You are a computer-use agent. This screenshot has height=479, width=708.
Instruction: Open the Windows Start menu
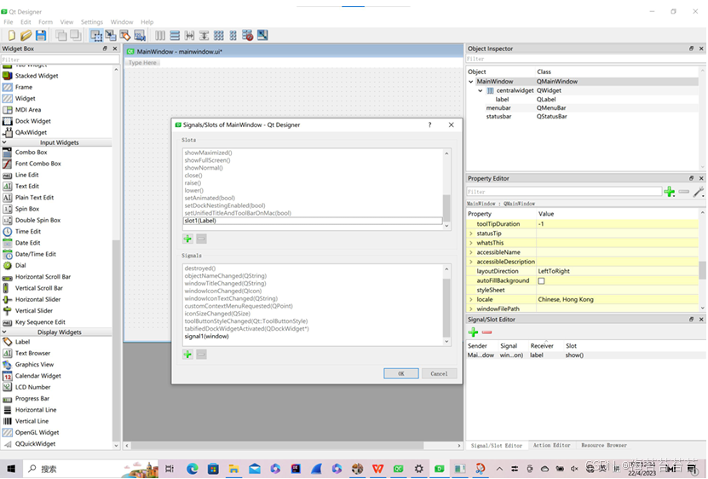pos(11,469)
